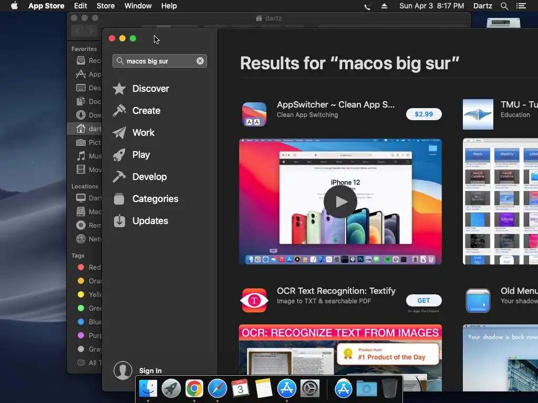Image resolution: width=538 pixels, height=403 pixels.
Task: Clear the macos big sur search text
Action: pos(200,61)
